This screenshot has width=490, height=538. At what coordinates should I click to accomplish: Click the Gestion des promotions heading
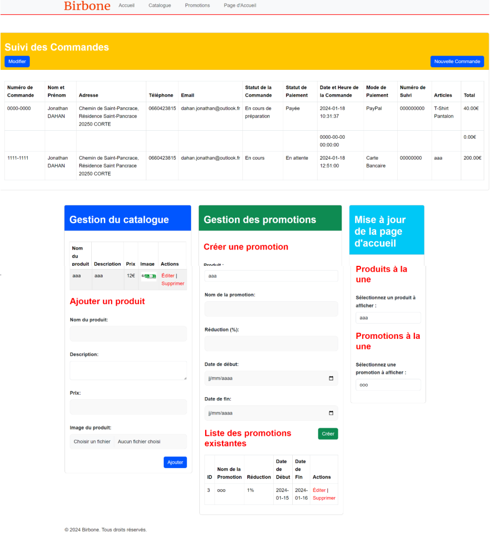pos(260,220)
